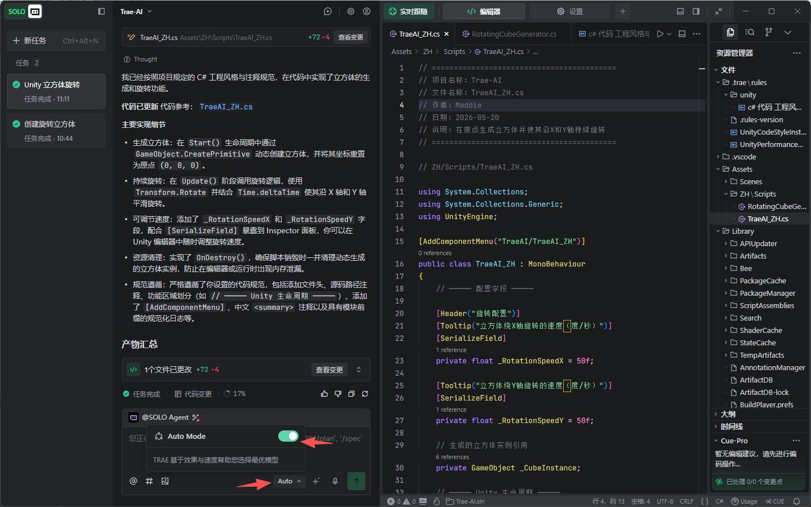811x507 pixels.
Task: Open the file explorer view icon
Action: pos(730,32)
